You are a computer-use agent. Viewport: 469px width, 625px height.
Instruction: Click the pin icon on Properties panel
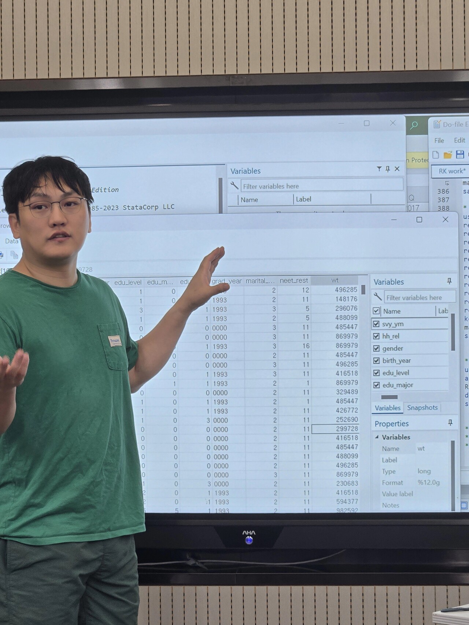tap(450, 423)
